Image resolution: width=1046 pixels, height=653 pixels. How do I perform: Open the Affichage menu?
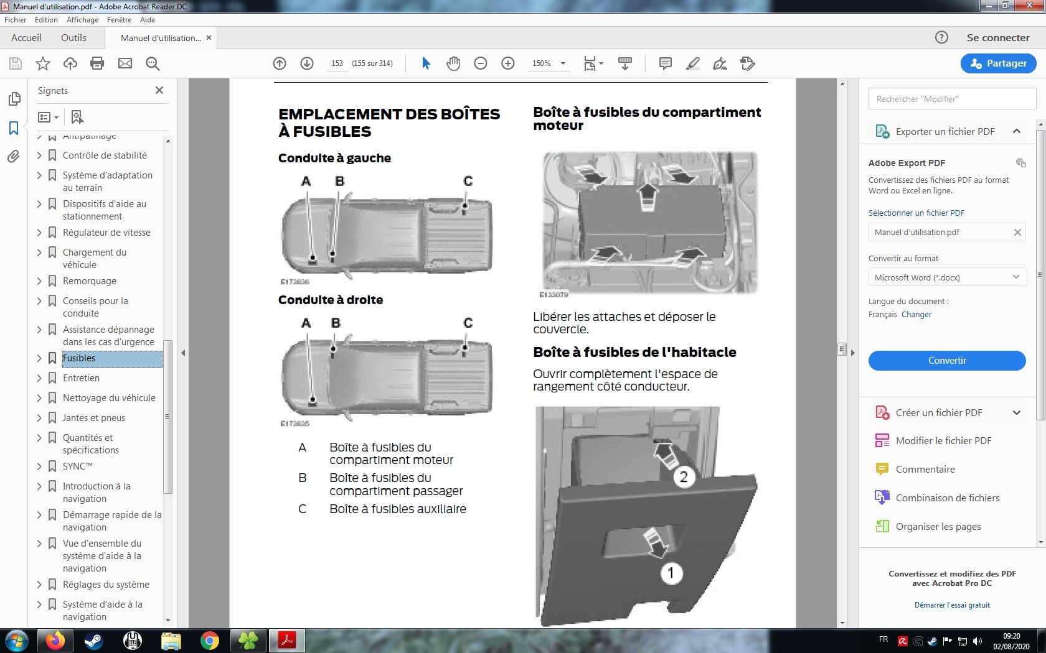tap(83, 20)
